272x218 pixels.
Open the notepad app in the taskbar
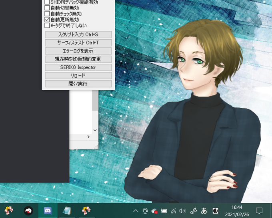point(67,211)
